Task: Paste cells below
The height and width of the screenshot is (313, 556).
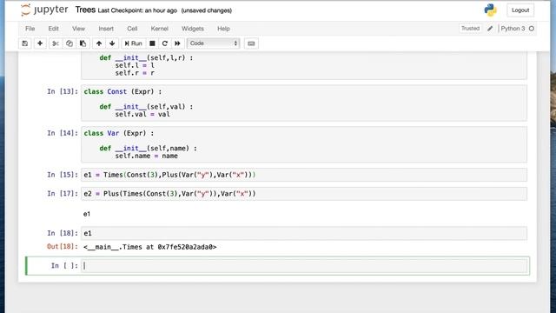Action: pos(83,43)
